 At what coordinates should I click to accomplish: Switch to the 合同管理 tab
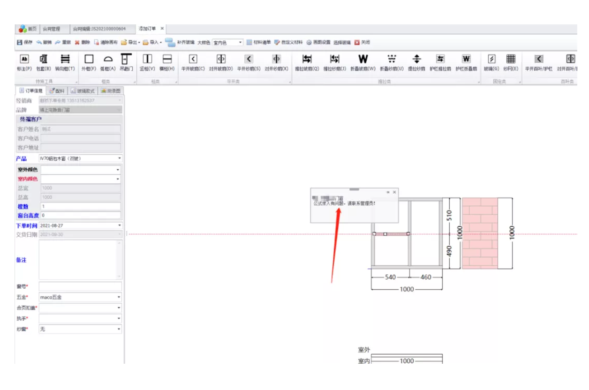point(52,29)
